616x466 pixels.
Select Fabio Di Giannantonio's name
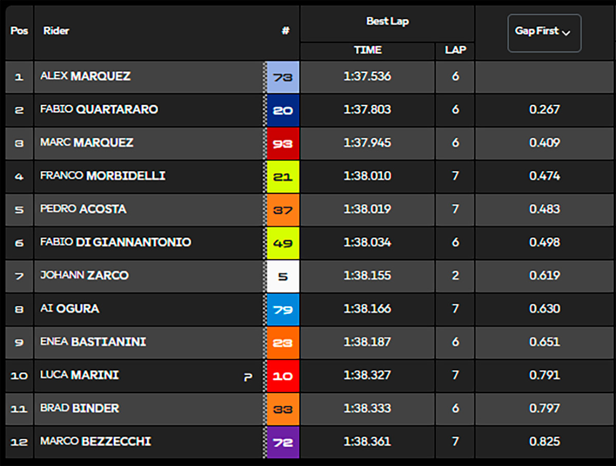pyautogui.click(x=115, y=242)
